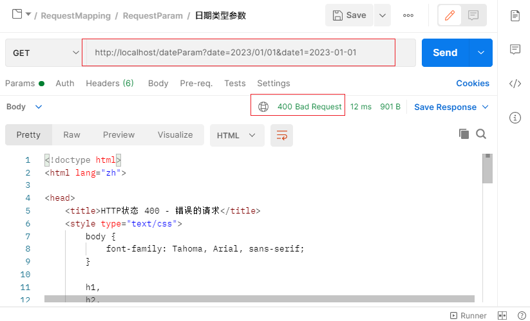Open the HTML format dropdown
The height and width of the screenshot is (321, 530).
click(237, 135)
